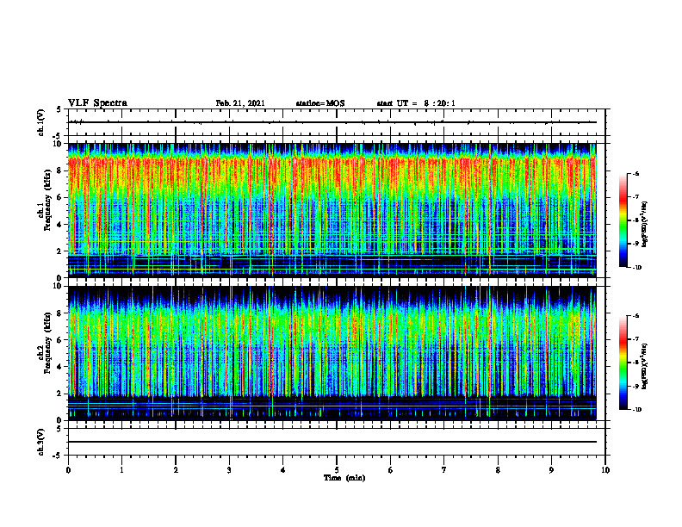Select the date "Feb. 21, 2021"
This screenshot has height=527, width=682.
[x=240, y=103]
